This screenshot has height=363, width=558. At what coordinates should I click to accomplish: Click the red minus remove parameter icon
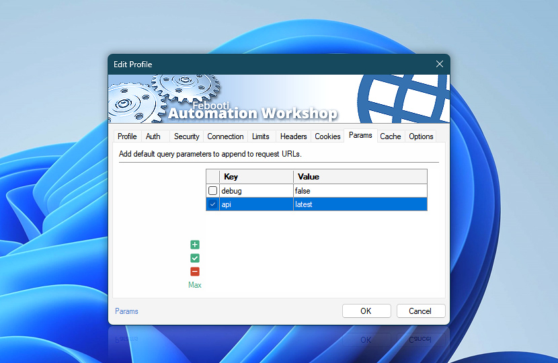195,272
